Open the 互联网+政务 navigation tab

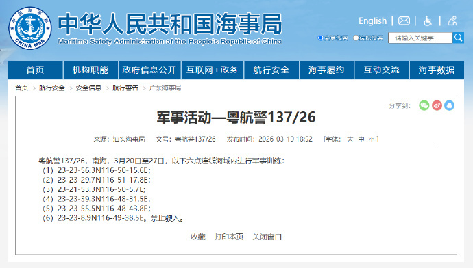(x=213, y=70)
